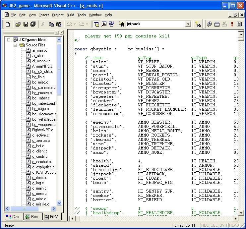Image resolution: width=246 pixels, height=229 pixels.
Task: Click the binoculars Search icon
Action: (198, 24)
